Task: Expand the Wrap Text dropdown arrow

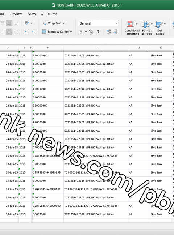Action: pyautogui.click(x=63, y=23)
